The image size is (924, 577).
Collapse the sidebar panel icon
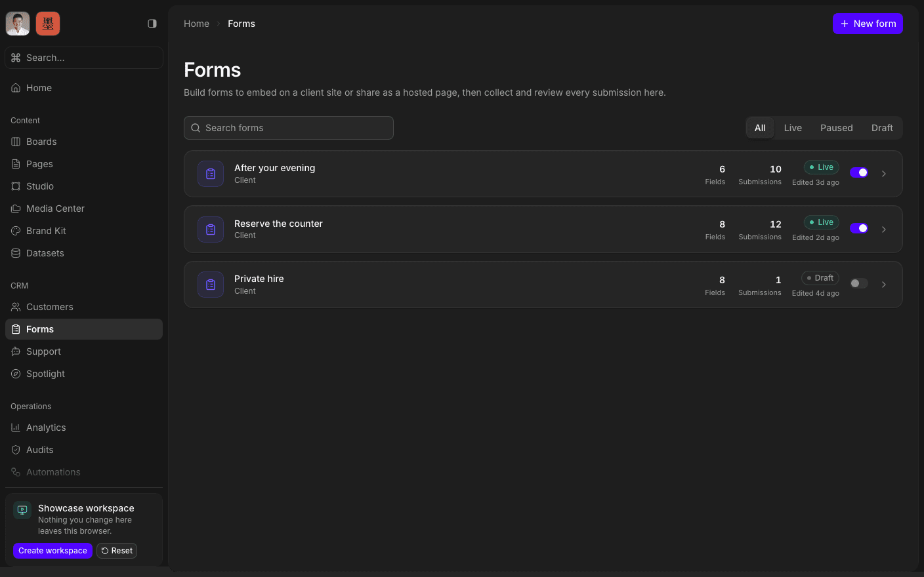(152, 24)
